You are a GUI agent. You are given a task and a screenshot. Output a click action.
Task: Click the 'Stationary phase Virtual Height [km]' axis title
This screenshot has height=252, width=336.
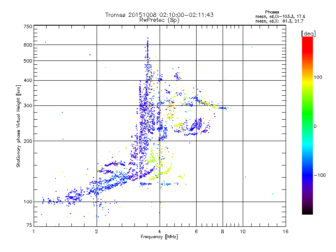click(x=18, y=126)
